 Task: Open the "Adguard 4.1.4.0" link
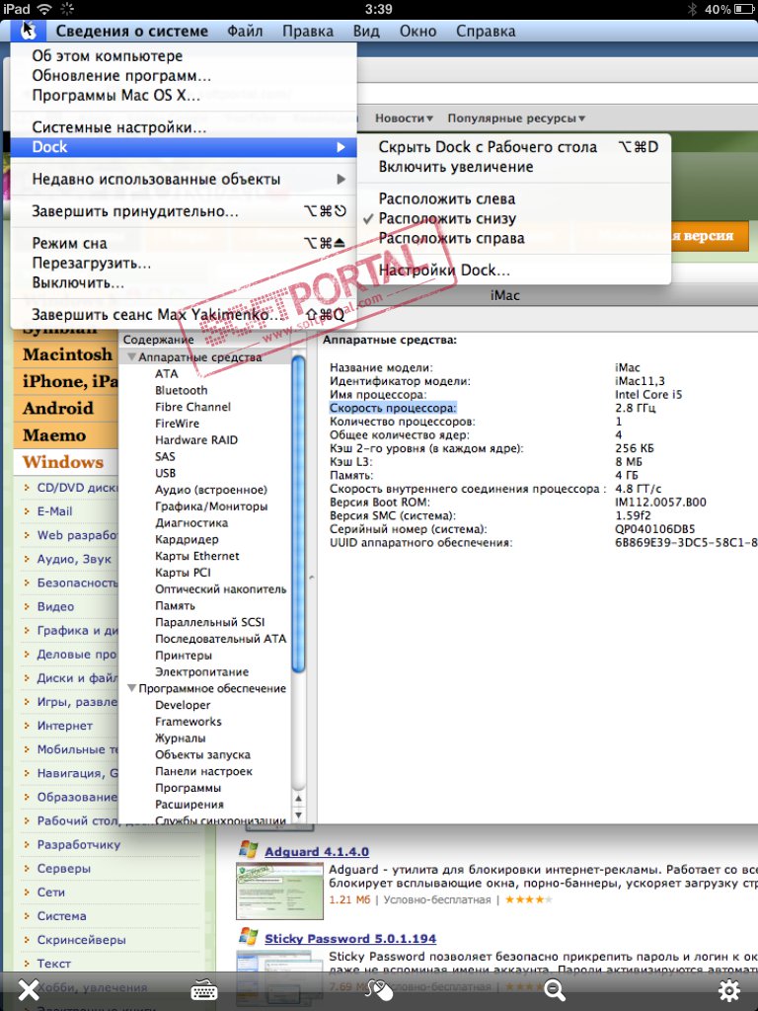click(x=317, y=852)
